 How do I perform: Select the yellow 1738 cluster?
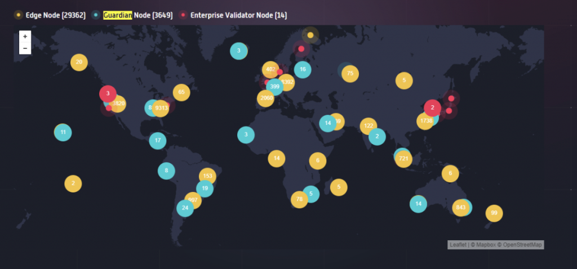(x=426, y=121)
